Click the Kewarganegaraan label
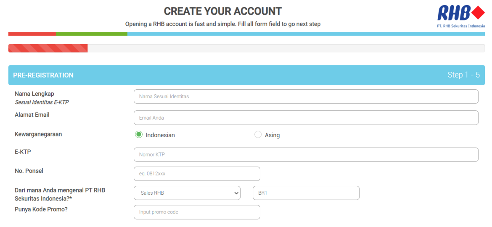Image resolution: width=492 pixels, height=227 pixels. point(38,134)
